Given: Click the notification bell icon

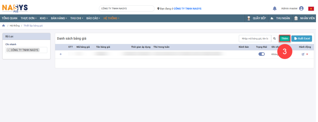Looking at the screenshot, I should [x=274, y=9].
